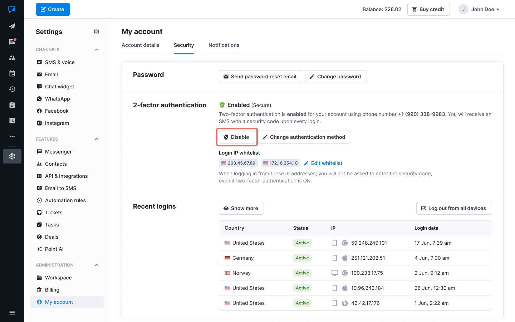The height and width of the screenshot is (322, 515).
Task: Open the calendar icon in the dark sidebar
Action: [x=12, y=73]
